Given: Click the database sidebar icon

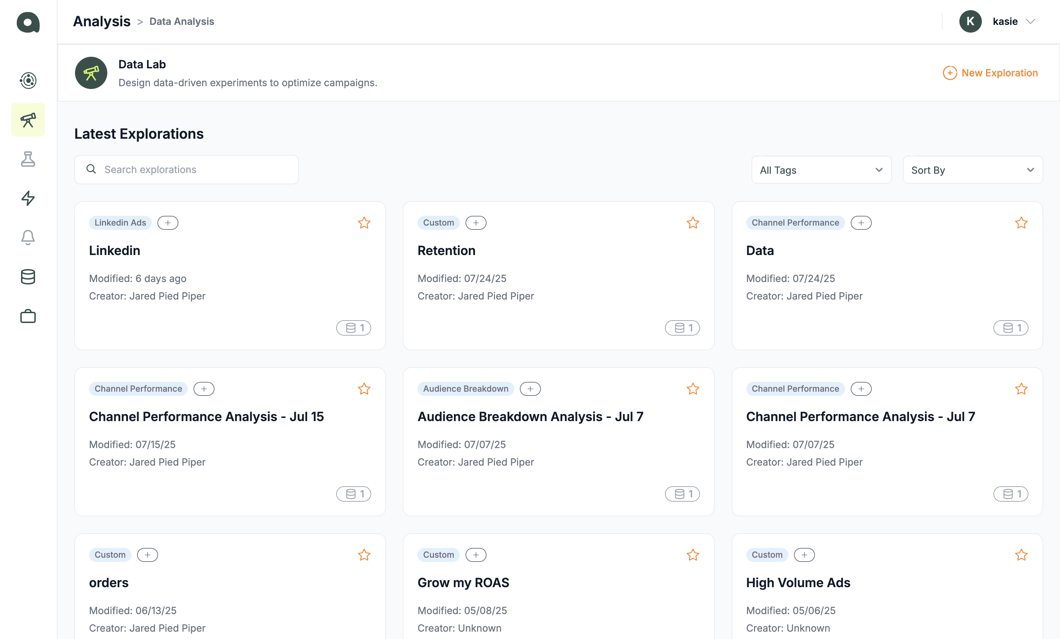Looking at the screenshot, I should [28, 276].
